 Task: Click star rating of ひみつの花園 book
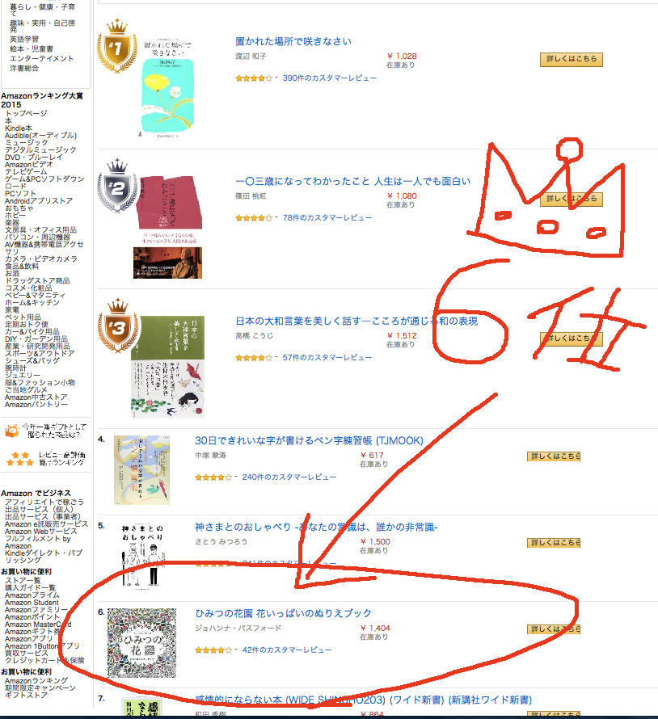point(213,650)
